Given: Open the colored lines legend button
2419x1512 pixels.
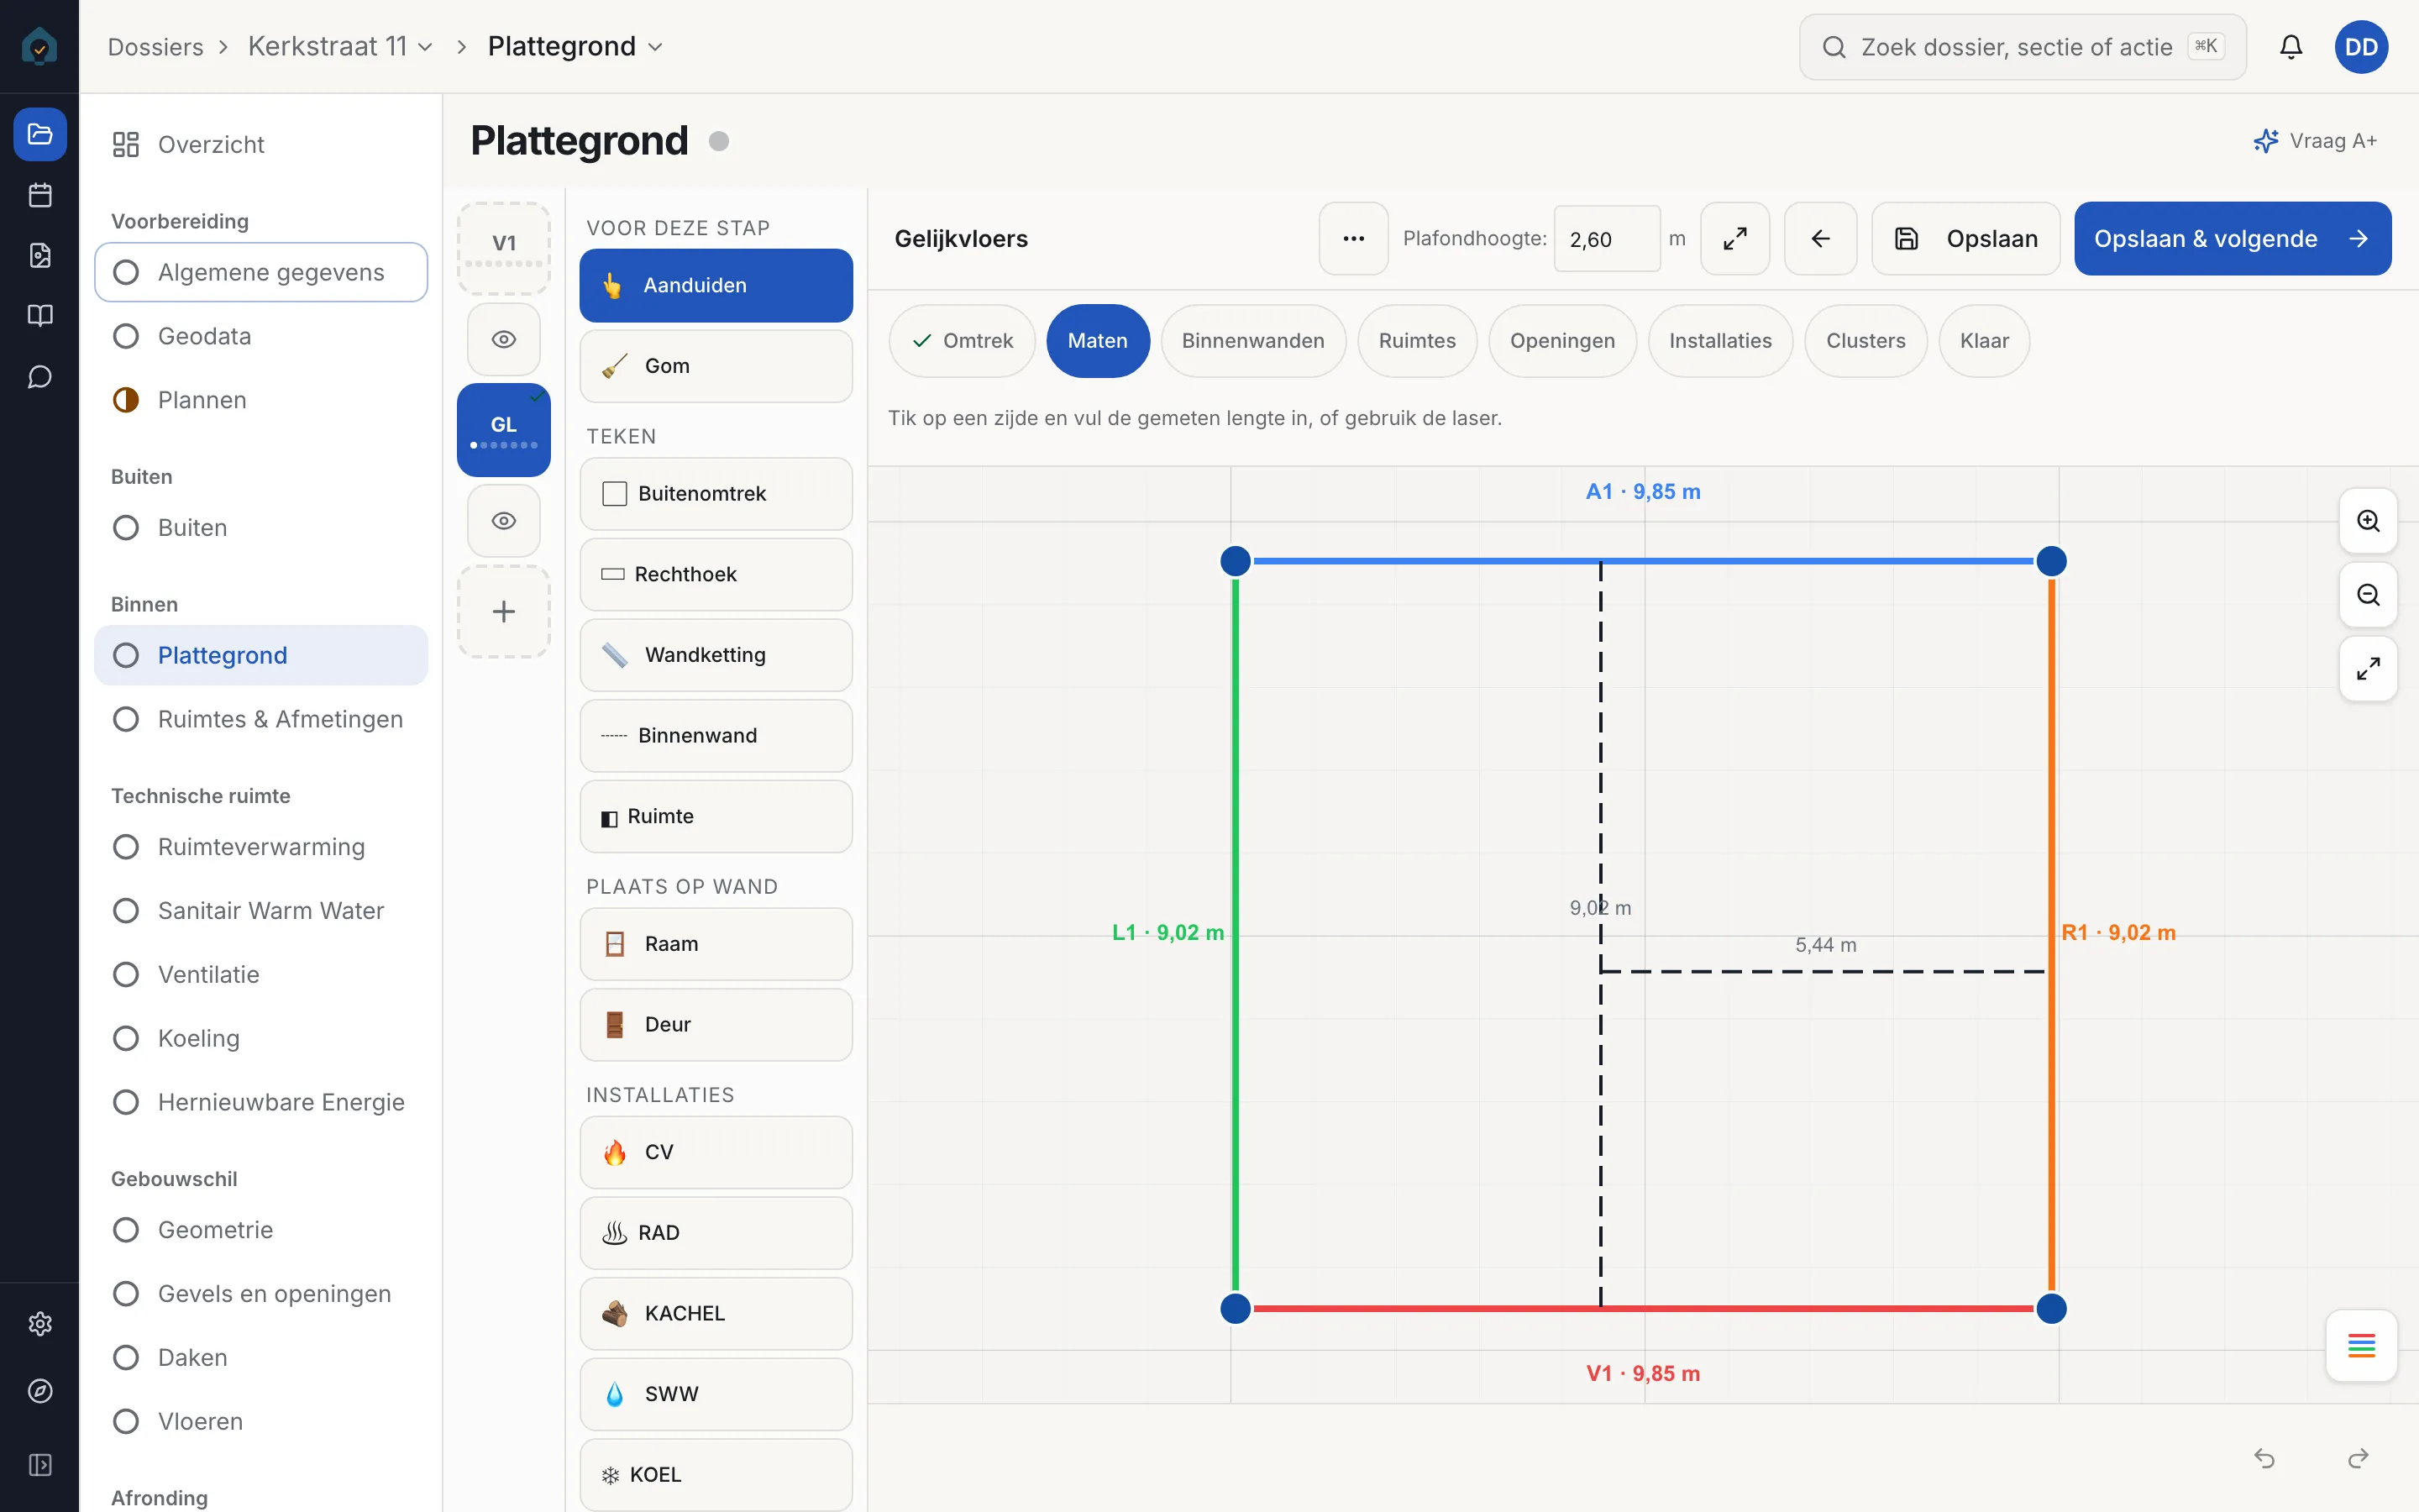Looking at the screenshot, I should click(x=2361, y=1346).
